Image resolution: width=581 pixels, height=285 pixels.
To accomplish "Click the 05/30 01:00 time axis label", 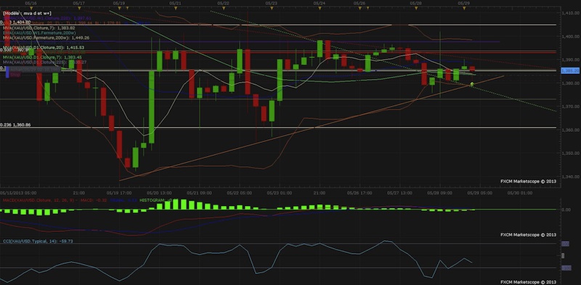I will [x=519, y=193].
